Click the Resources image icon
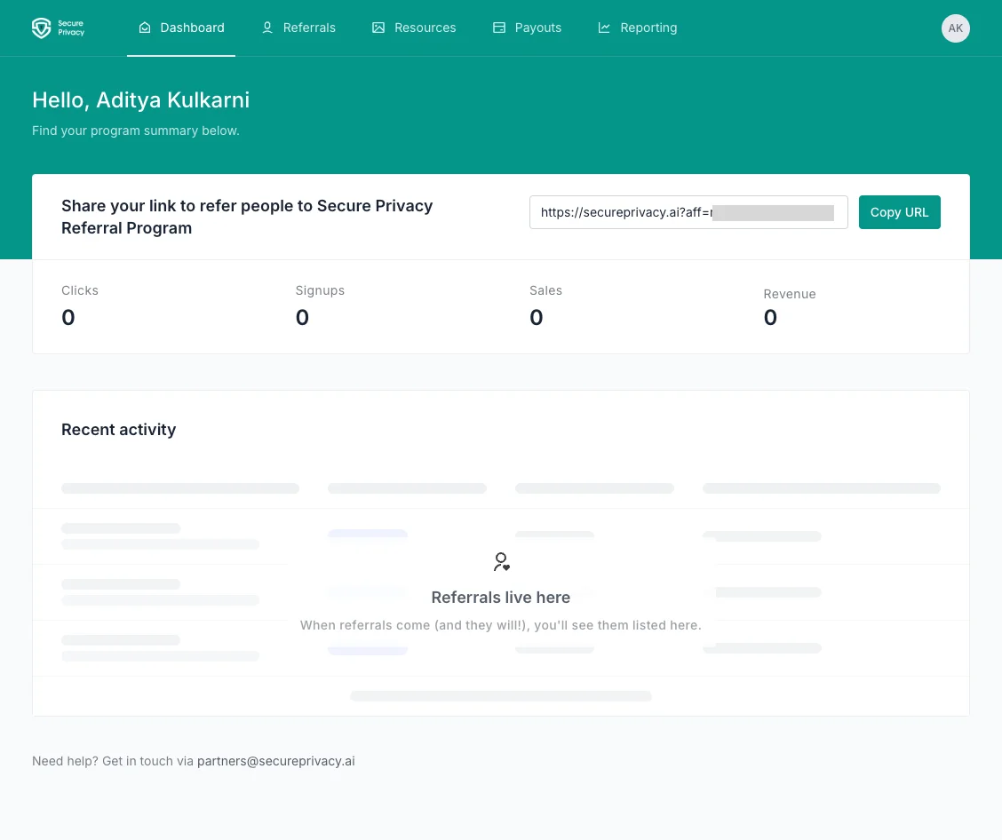Screen dimensions: 1002x840 pyautogui.click(x=378, y=28)
